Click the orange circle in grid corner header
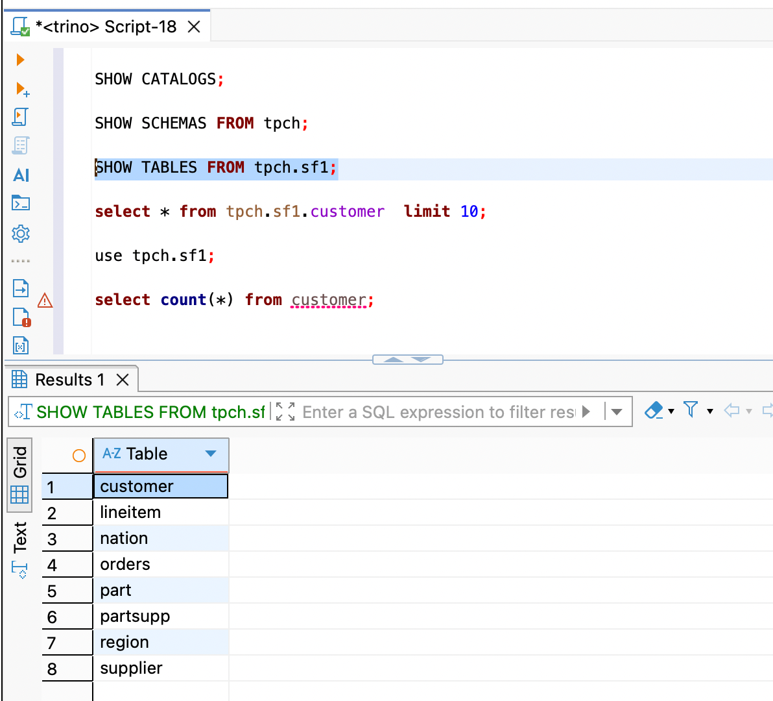Screen dimensions: 773x701 tap(79, 456)
